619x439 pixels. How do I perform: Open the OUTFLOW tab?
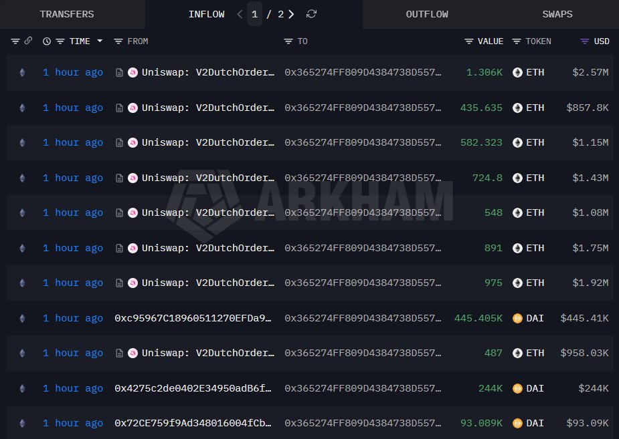click(x=427, y=14)
